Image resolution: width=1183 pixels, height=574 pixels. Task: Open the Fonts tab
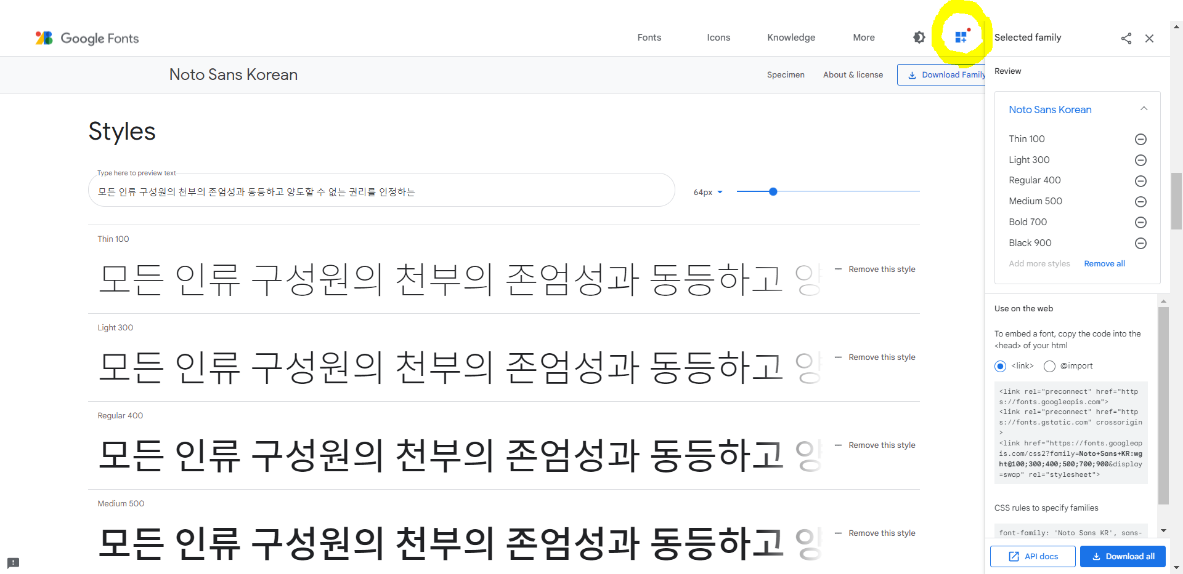[649, 38]
